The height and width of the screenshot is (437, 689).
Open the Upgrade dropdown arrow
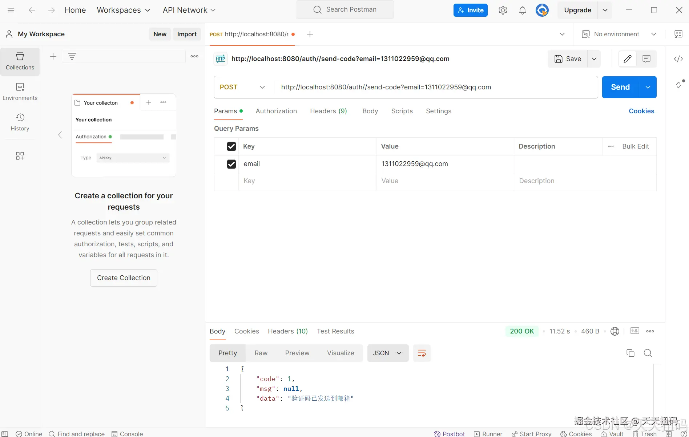(x=605, y=10)
